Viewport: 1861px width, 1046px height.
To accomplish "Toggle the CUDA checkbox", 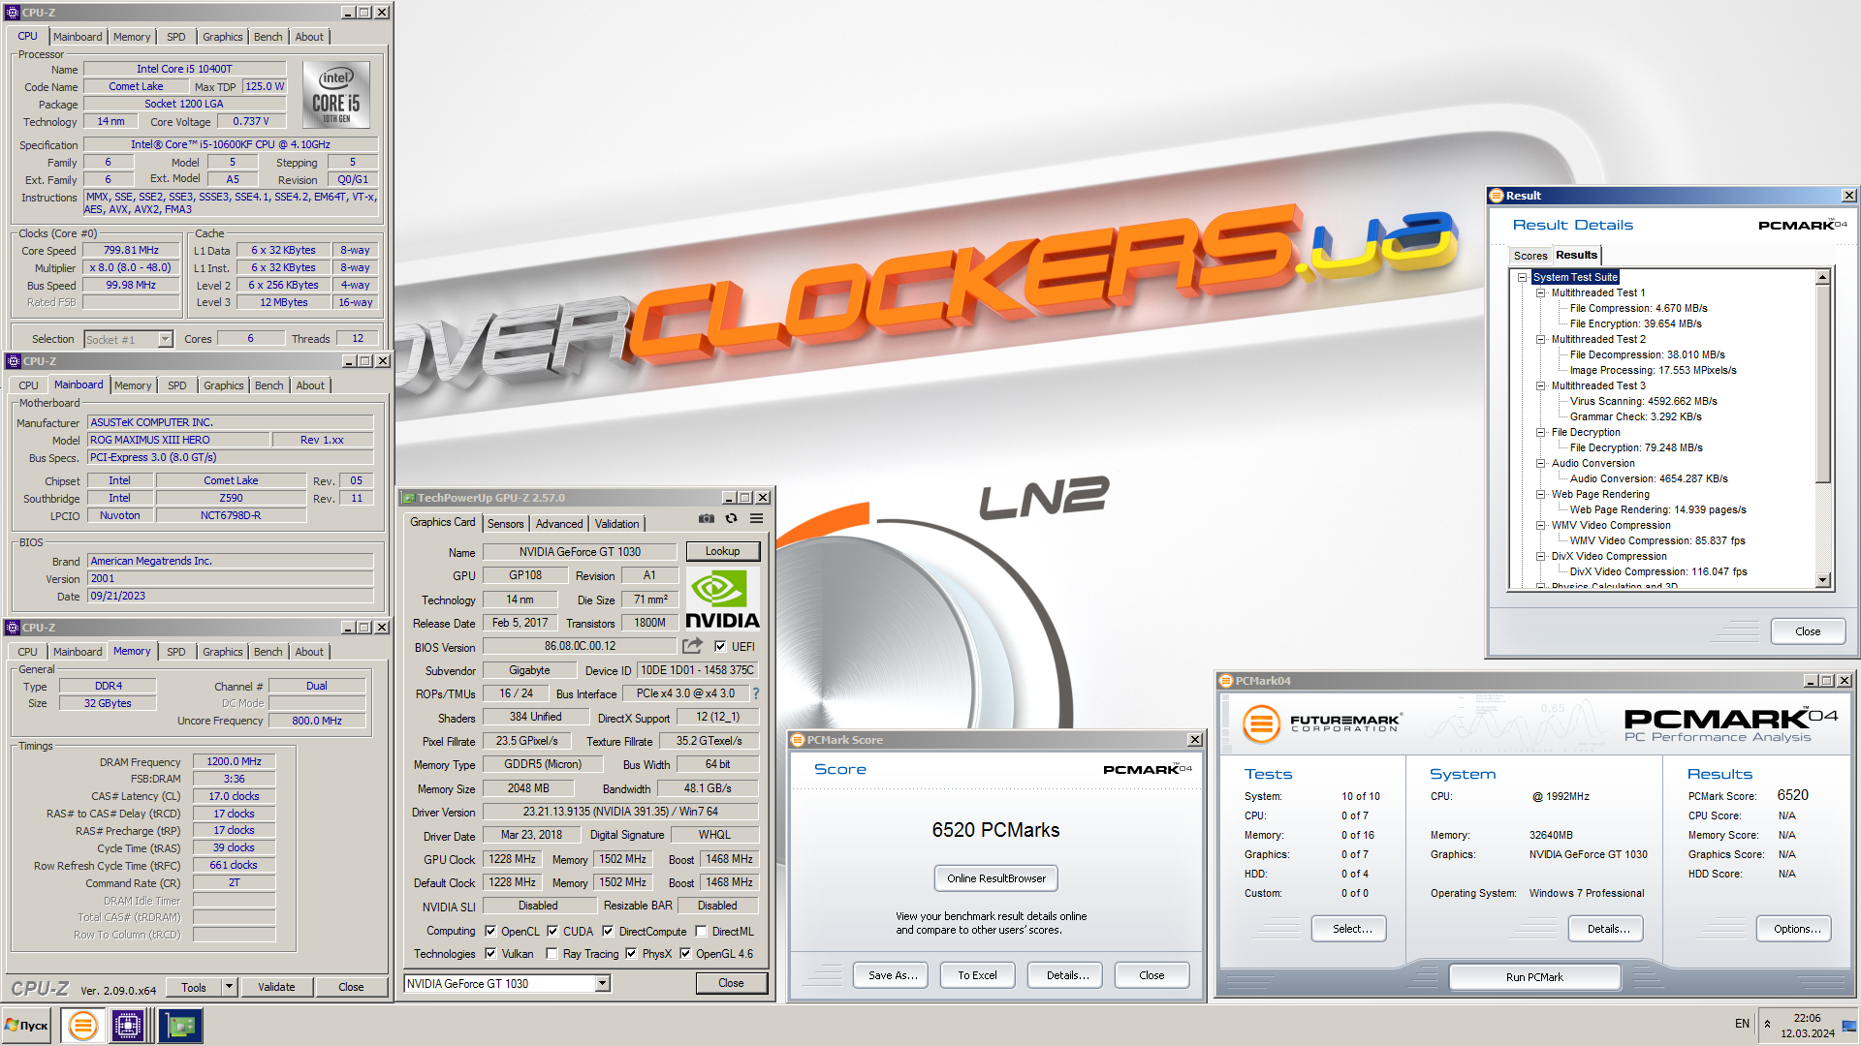I will [552, 931].
